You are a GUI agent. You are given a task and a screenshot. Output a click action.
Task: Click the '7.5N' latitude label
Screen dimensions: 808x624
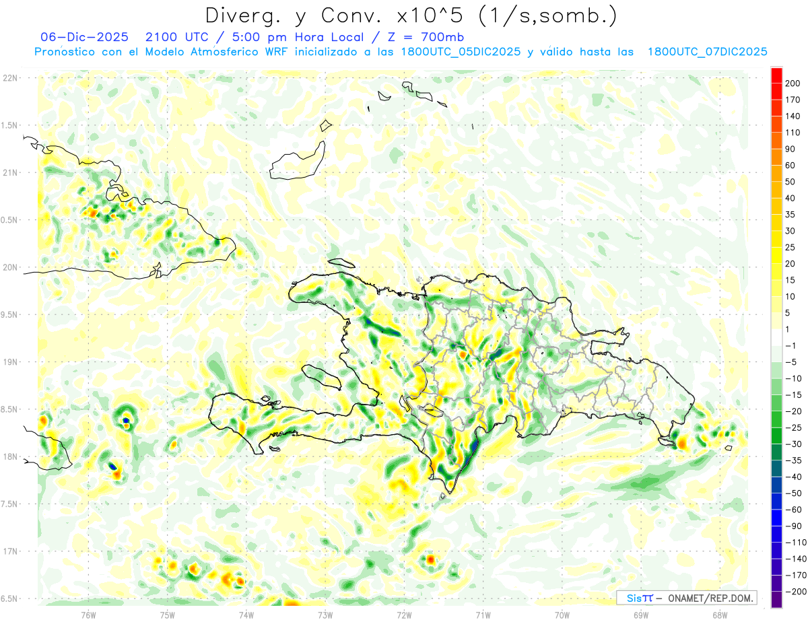pos(9,504)
